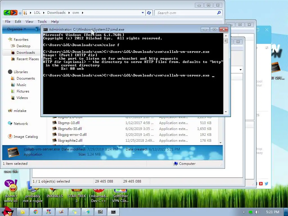Open Pictures library
288x216 pixels.
point(23,91)
